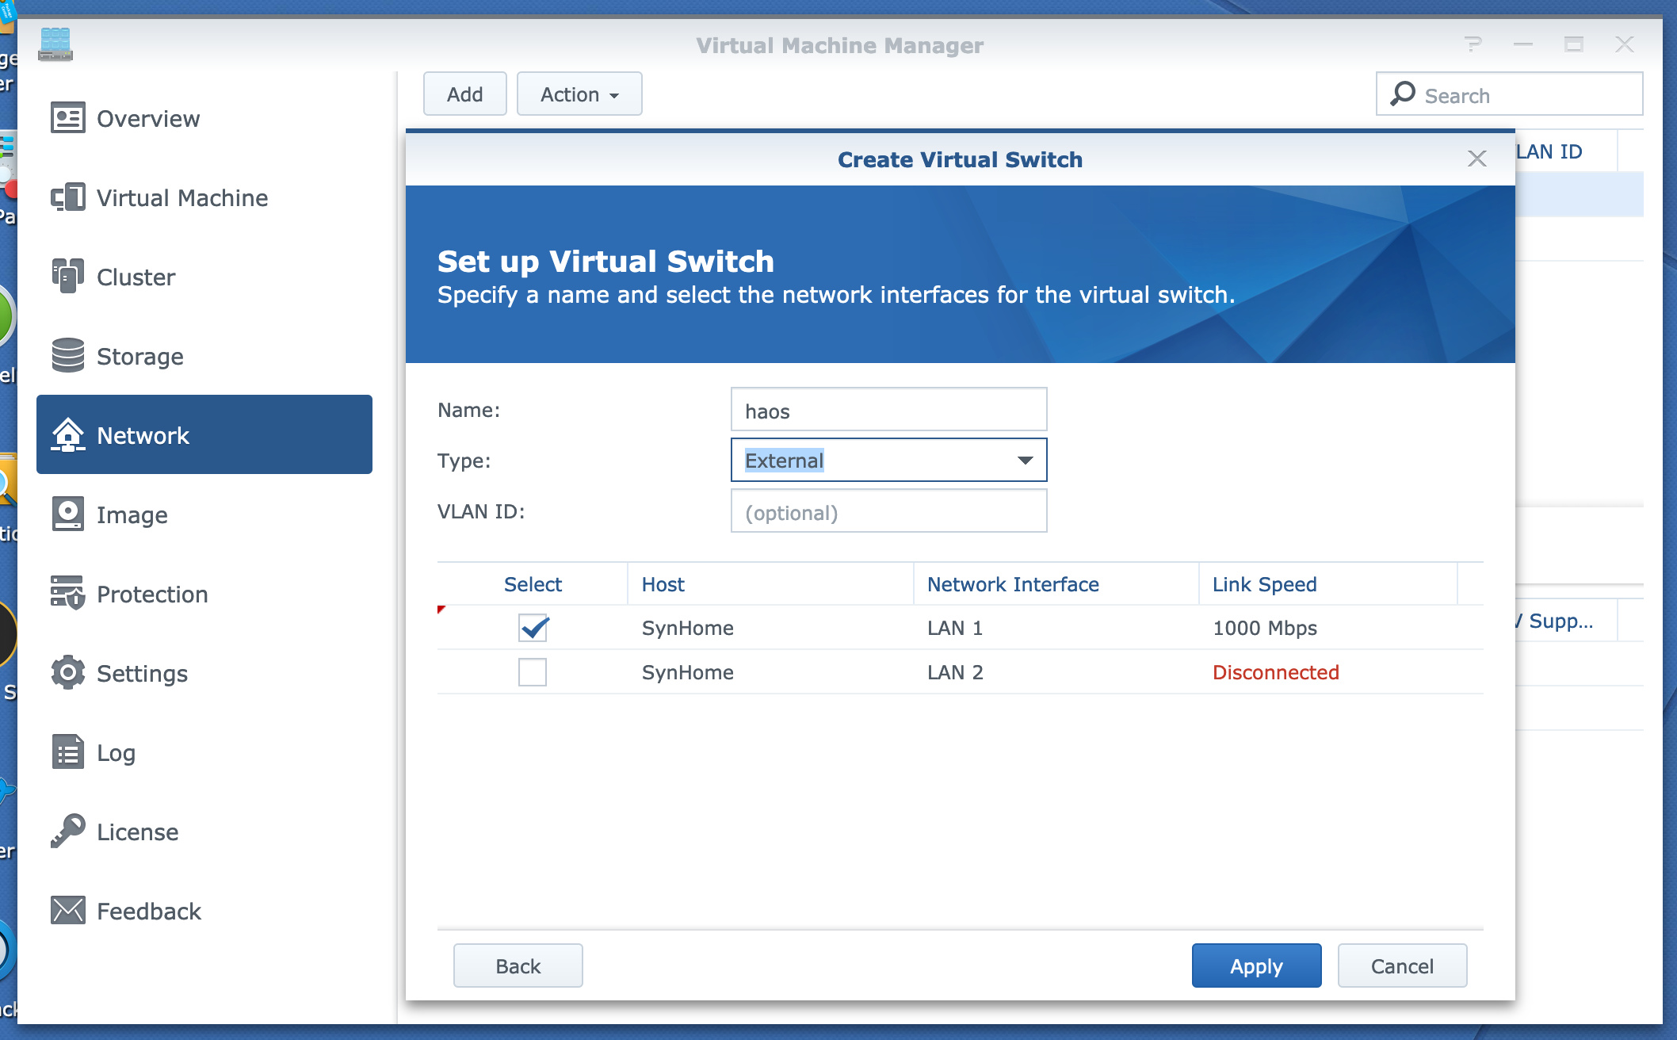Click the Apply button
The image size is (1677, 1040).
(x=1256, y=965)
